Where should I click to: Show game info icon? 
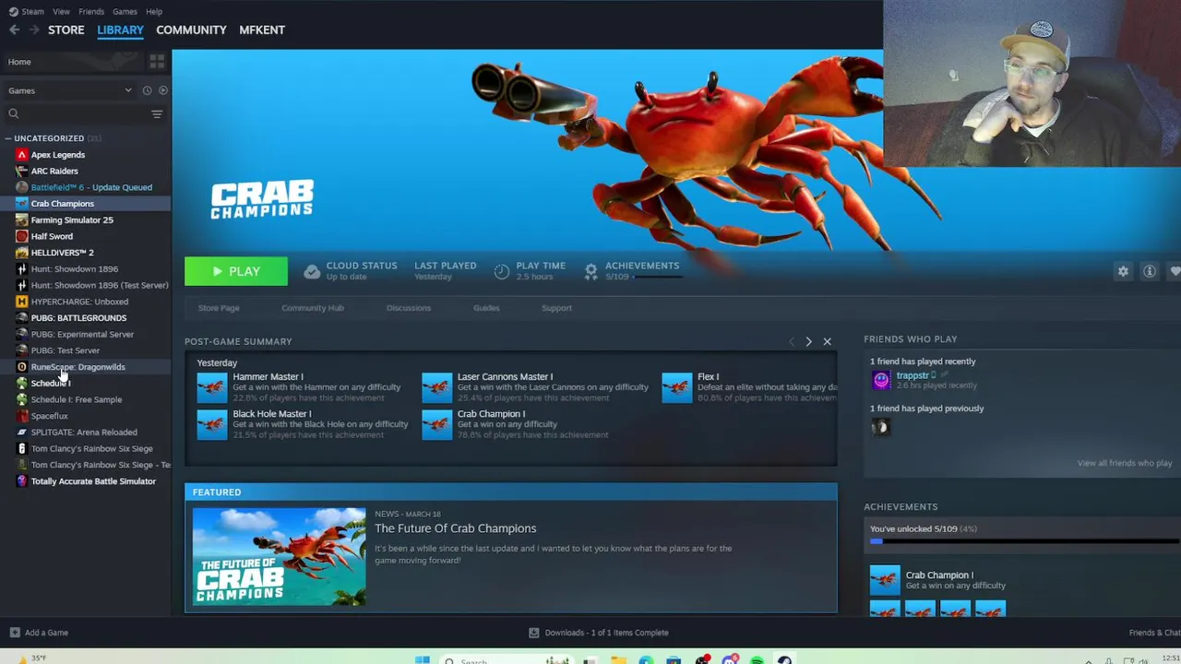[x=1150, y=271]
